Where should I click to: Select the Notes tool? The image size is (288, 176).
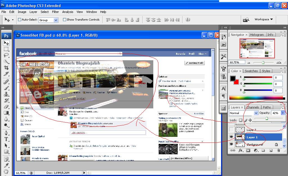coord(6,159)
